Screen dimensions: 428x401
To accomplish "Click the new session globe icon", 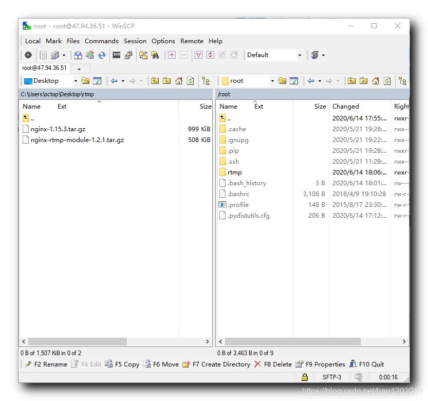I will (315, 55).
